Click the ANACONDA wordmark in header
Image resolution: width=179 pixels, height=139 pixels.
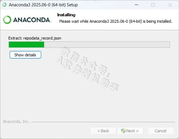(x=32, y=20)
